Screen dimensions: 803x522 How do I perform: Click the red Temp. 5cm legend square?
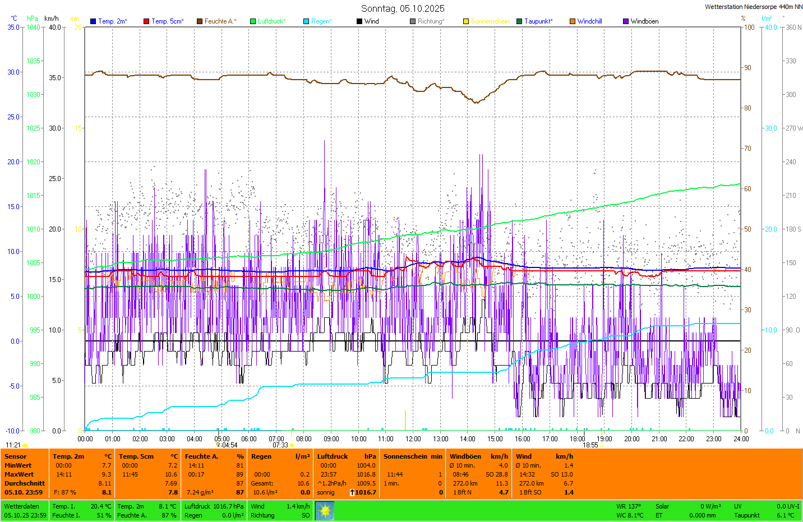pos(146,21)
